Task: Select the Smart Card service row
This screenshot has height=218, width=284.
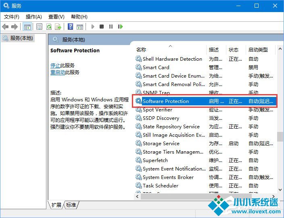Action: pos(205,67)
